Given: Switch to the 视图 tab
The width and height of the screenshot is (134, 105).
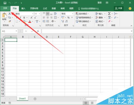Looking at the screenshot, I should coord(71,8).
